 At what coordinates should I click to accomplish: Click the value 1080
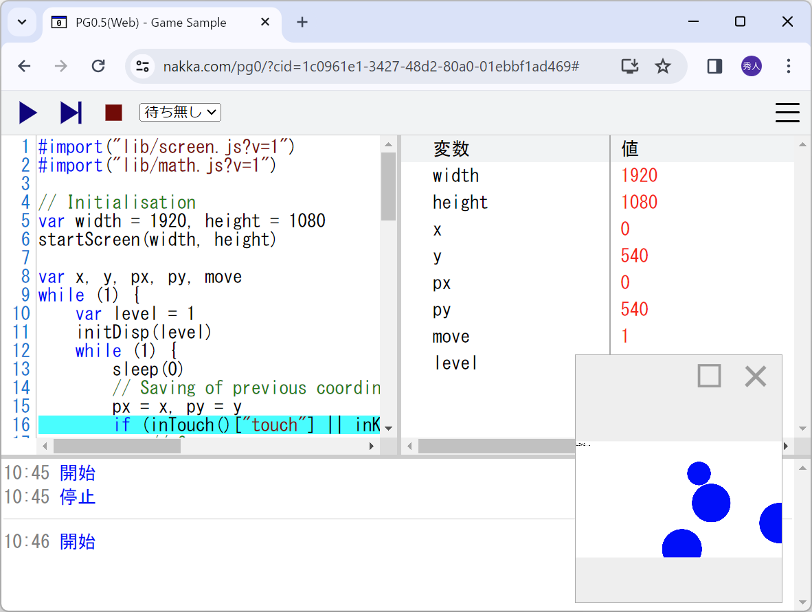tap(639, 203)
